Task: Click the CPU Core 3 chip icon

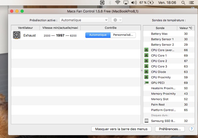Action: click(146, 66)
